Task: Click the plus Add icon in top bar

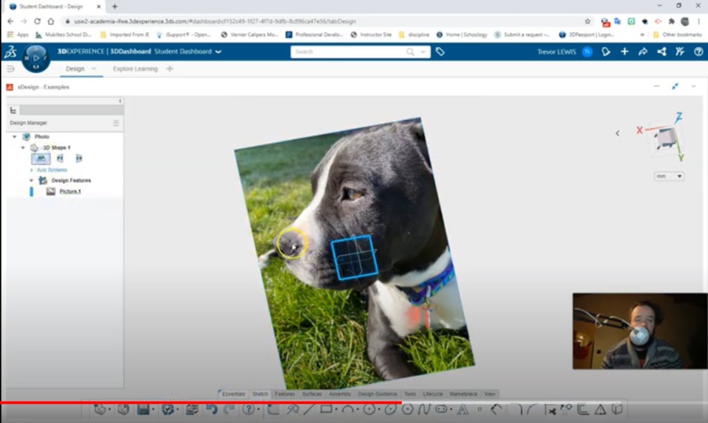Action: click(x=625, y=52)
